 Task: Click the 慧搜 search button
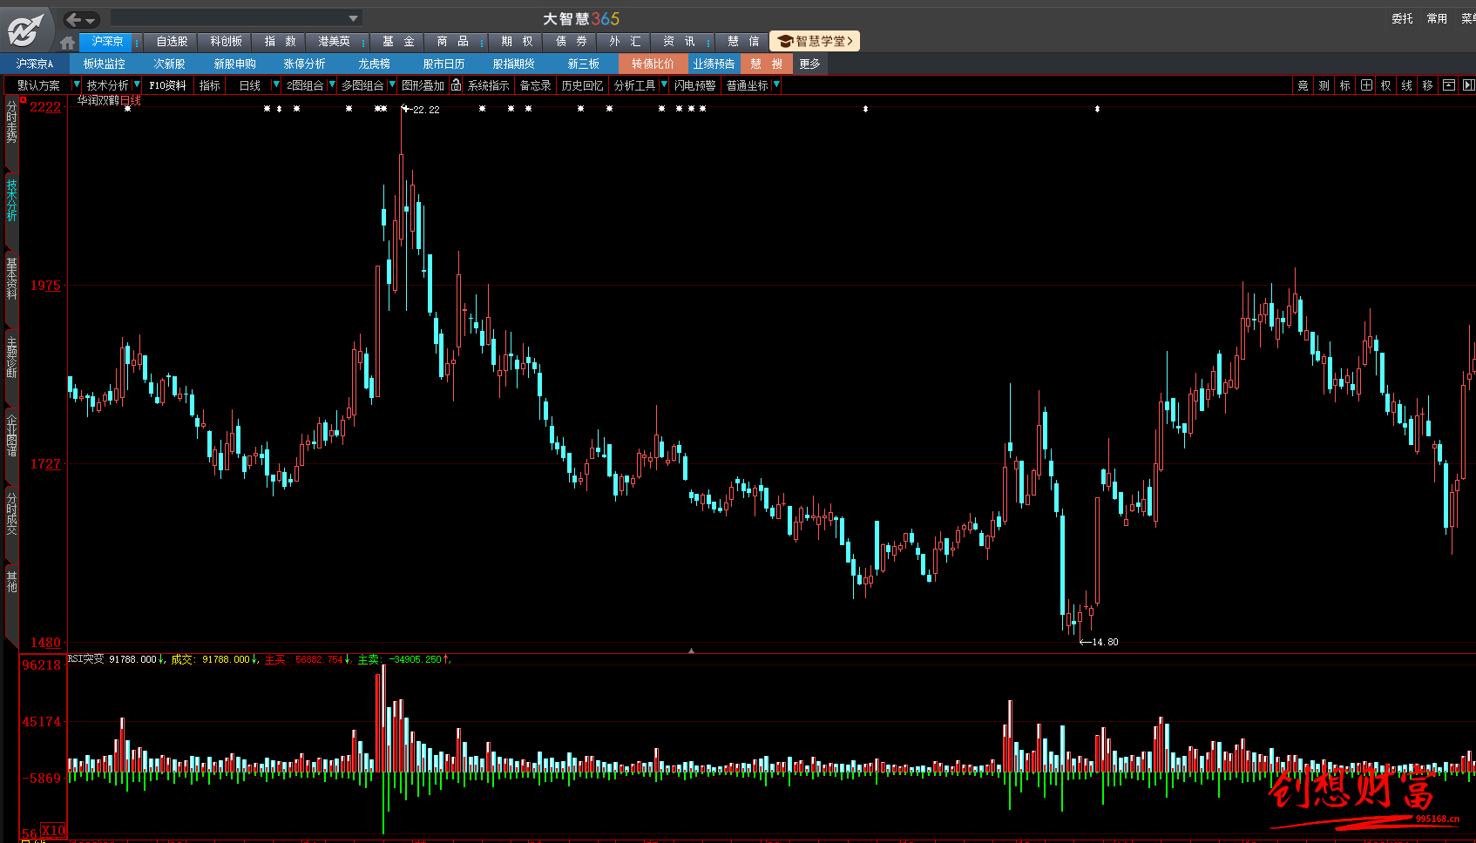click(767, 64)
